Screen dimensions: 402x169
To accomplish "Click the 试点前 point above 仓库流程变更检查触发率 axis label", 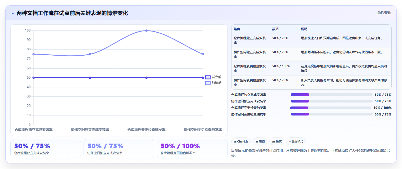I will click(146, 78).
